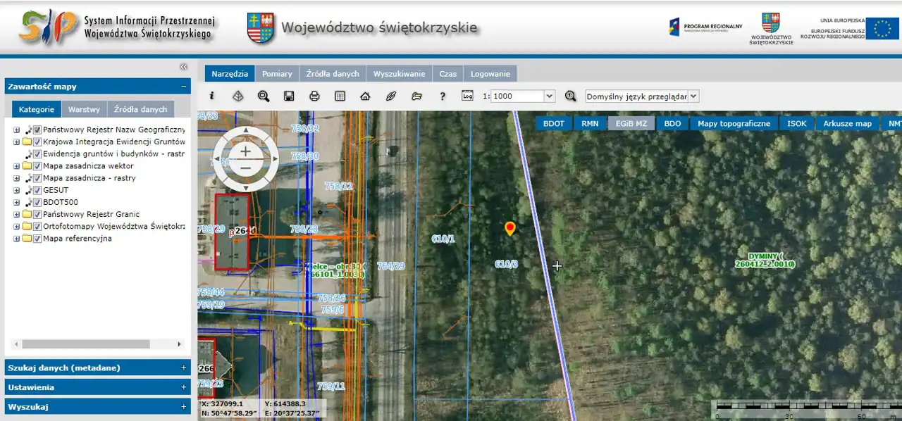Viewport: 902px width, 421px height.
Task: Open the Warstwy tab
Action: pyautogui.click(x=84, y=109)
